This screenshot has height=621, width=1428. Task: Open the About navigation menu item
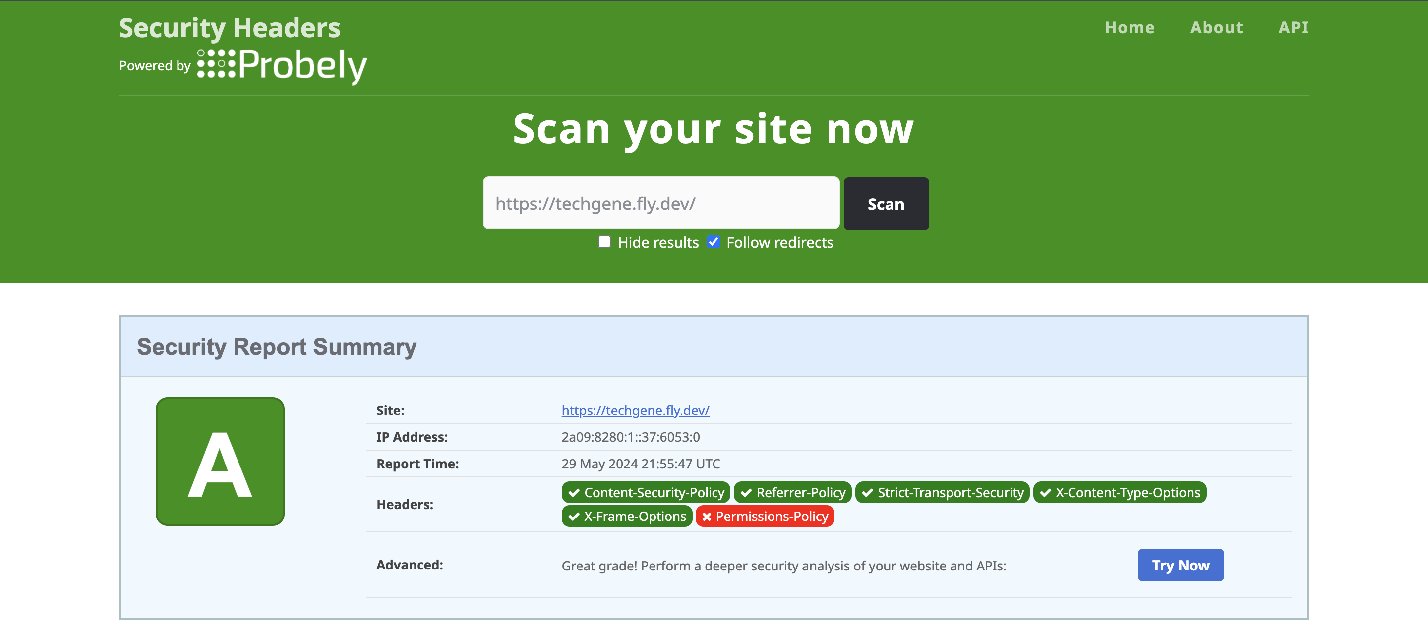(1216, 27)
